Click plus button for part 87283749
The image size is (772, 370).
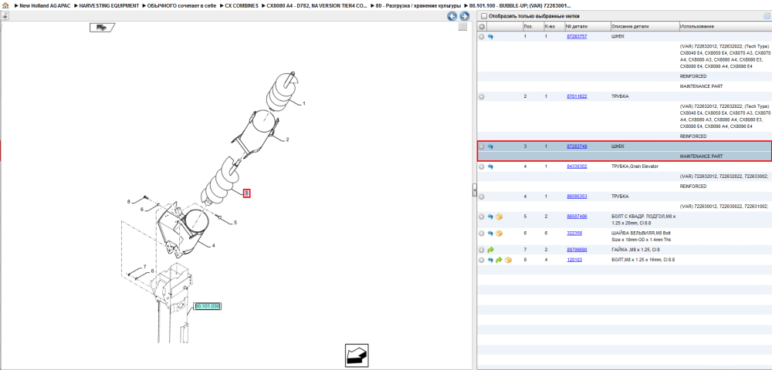pyautogui.click(x=482, y=146)
